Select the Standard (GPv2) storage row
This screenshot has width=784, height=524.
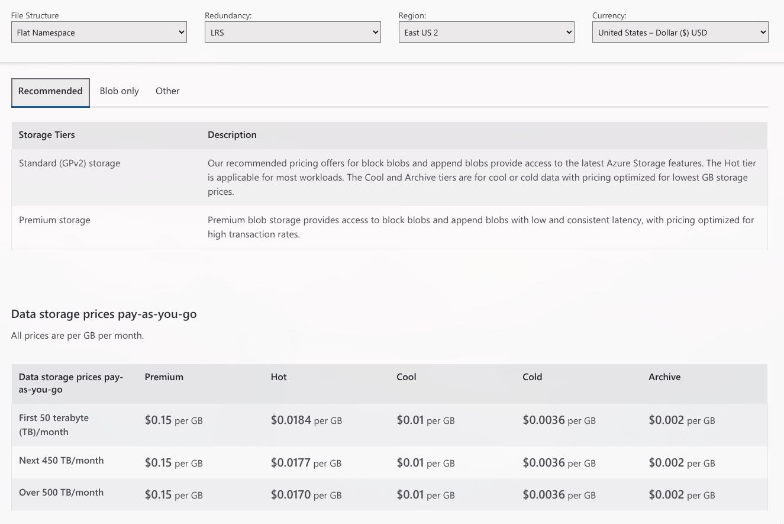click(x=69, y=163)
